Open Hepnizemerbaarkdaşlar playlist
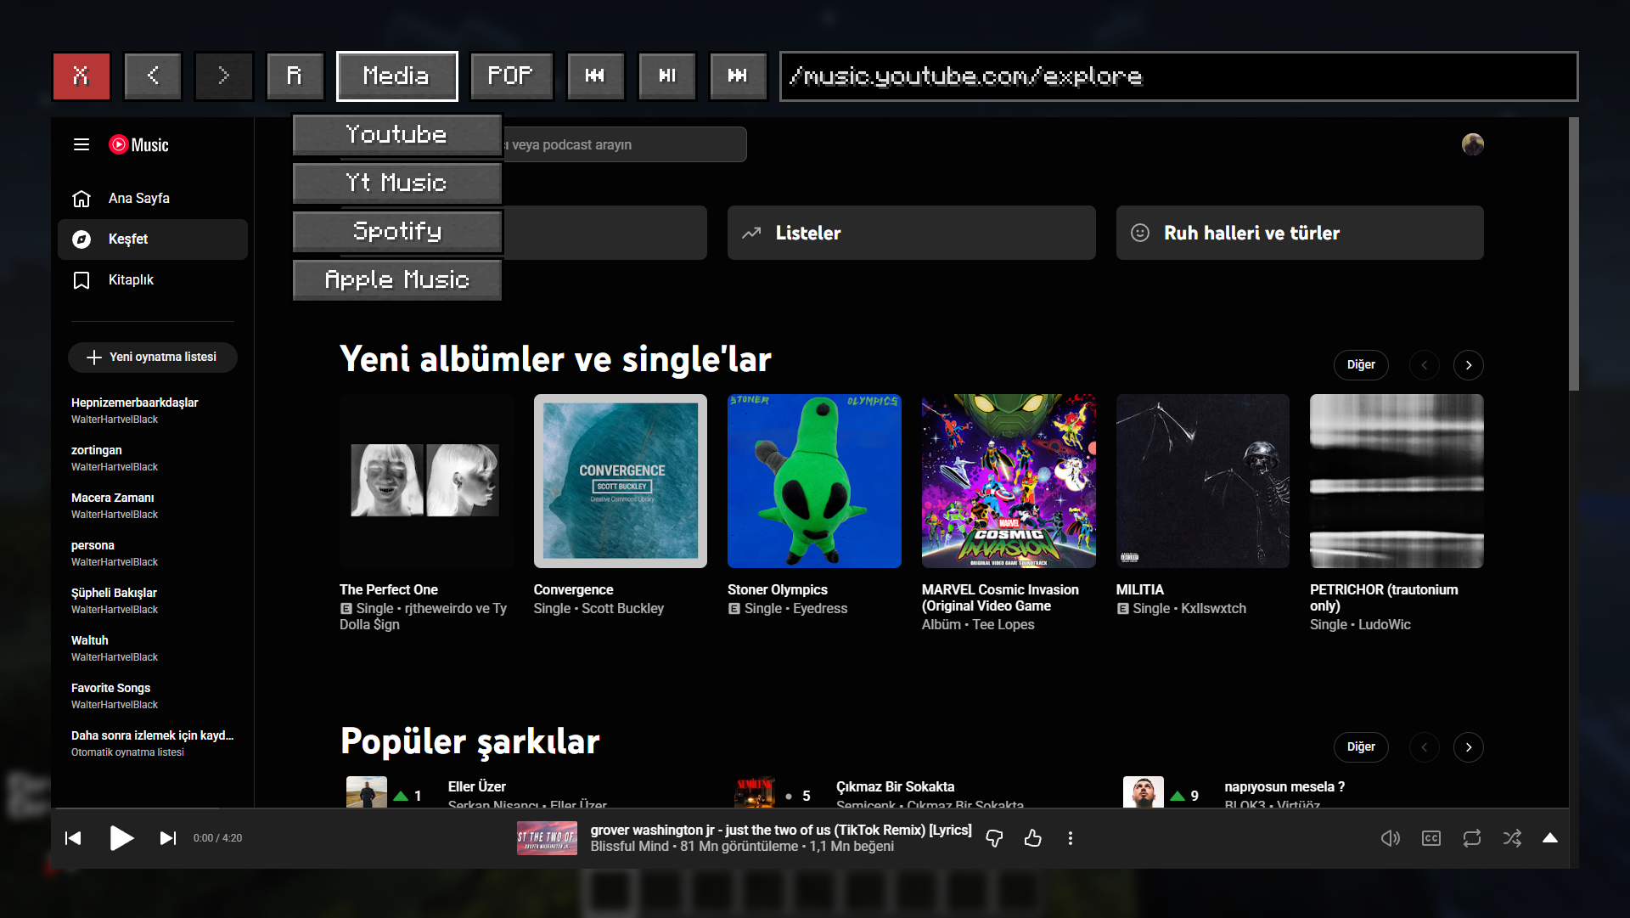 point(153,410)
